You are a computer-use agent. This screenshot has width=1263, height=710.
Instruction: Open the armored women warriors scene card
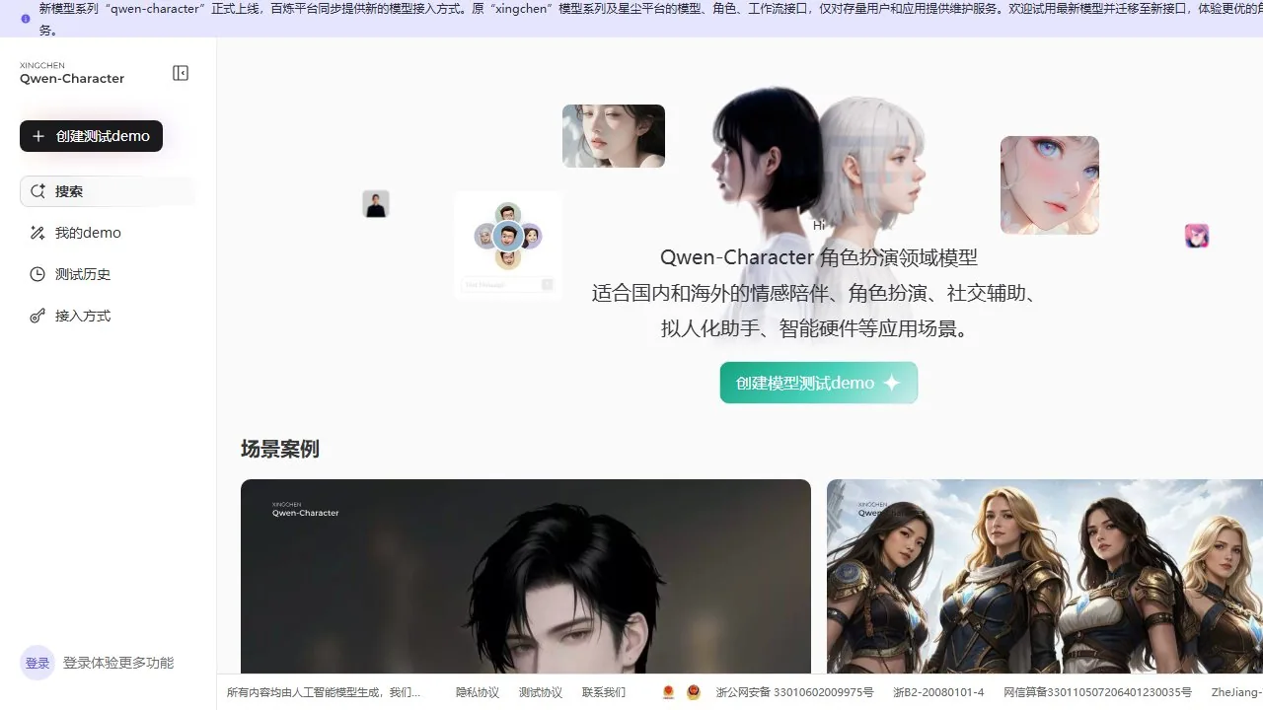coord(1045,576)
